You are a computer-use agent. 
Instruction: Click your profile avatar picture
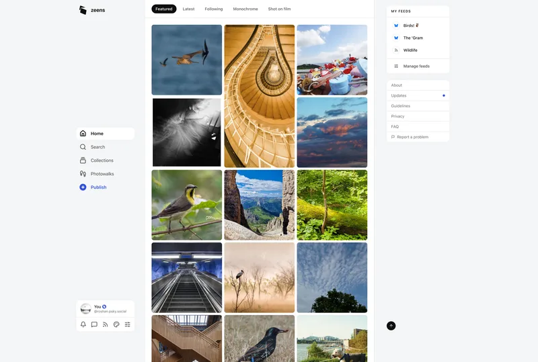pos(85,308)
